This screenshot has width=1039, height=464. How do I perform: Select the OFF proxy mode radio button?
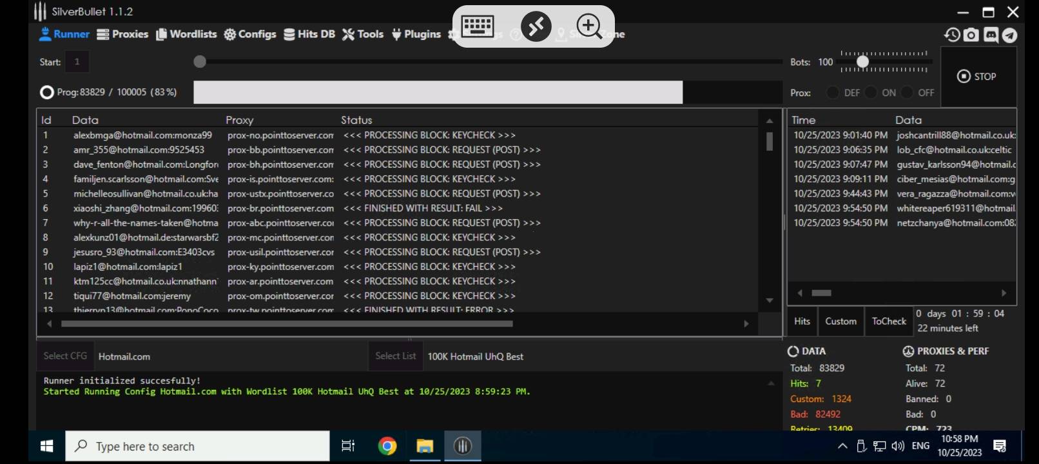908,93
